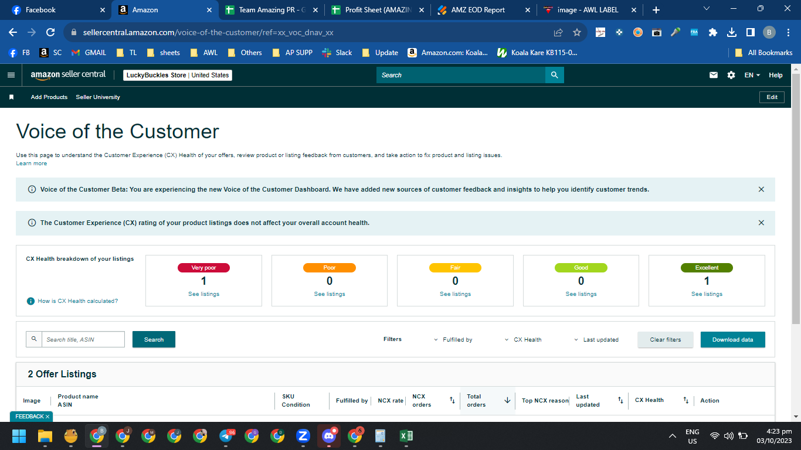Open 'How is CX Health calculated?' link
This screenshot has height=450, width=801.
(78, 301)
